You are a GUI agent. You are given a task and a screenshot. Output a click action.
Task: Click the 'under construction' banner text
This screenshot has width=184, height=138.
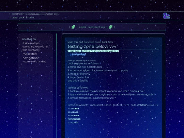point(92,27)
